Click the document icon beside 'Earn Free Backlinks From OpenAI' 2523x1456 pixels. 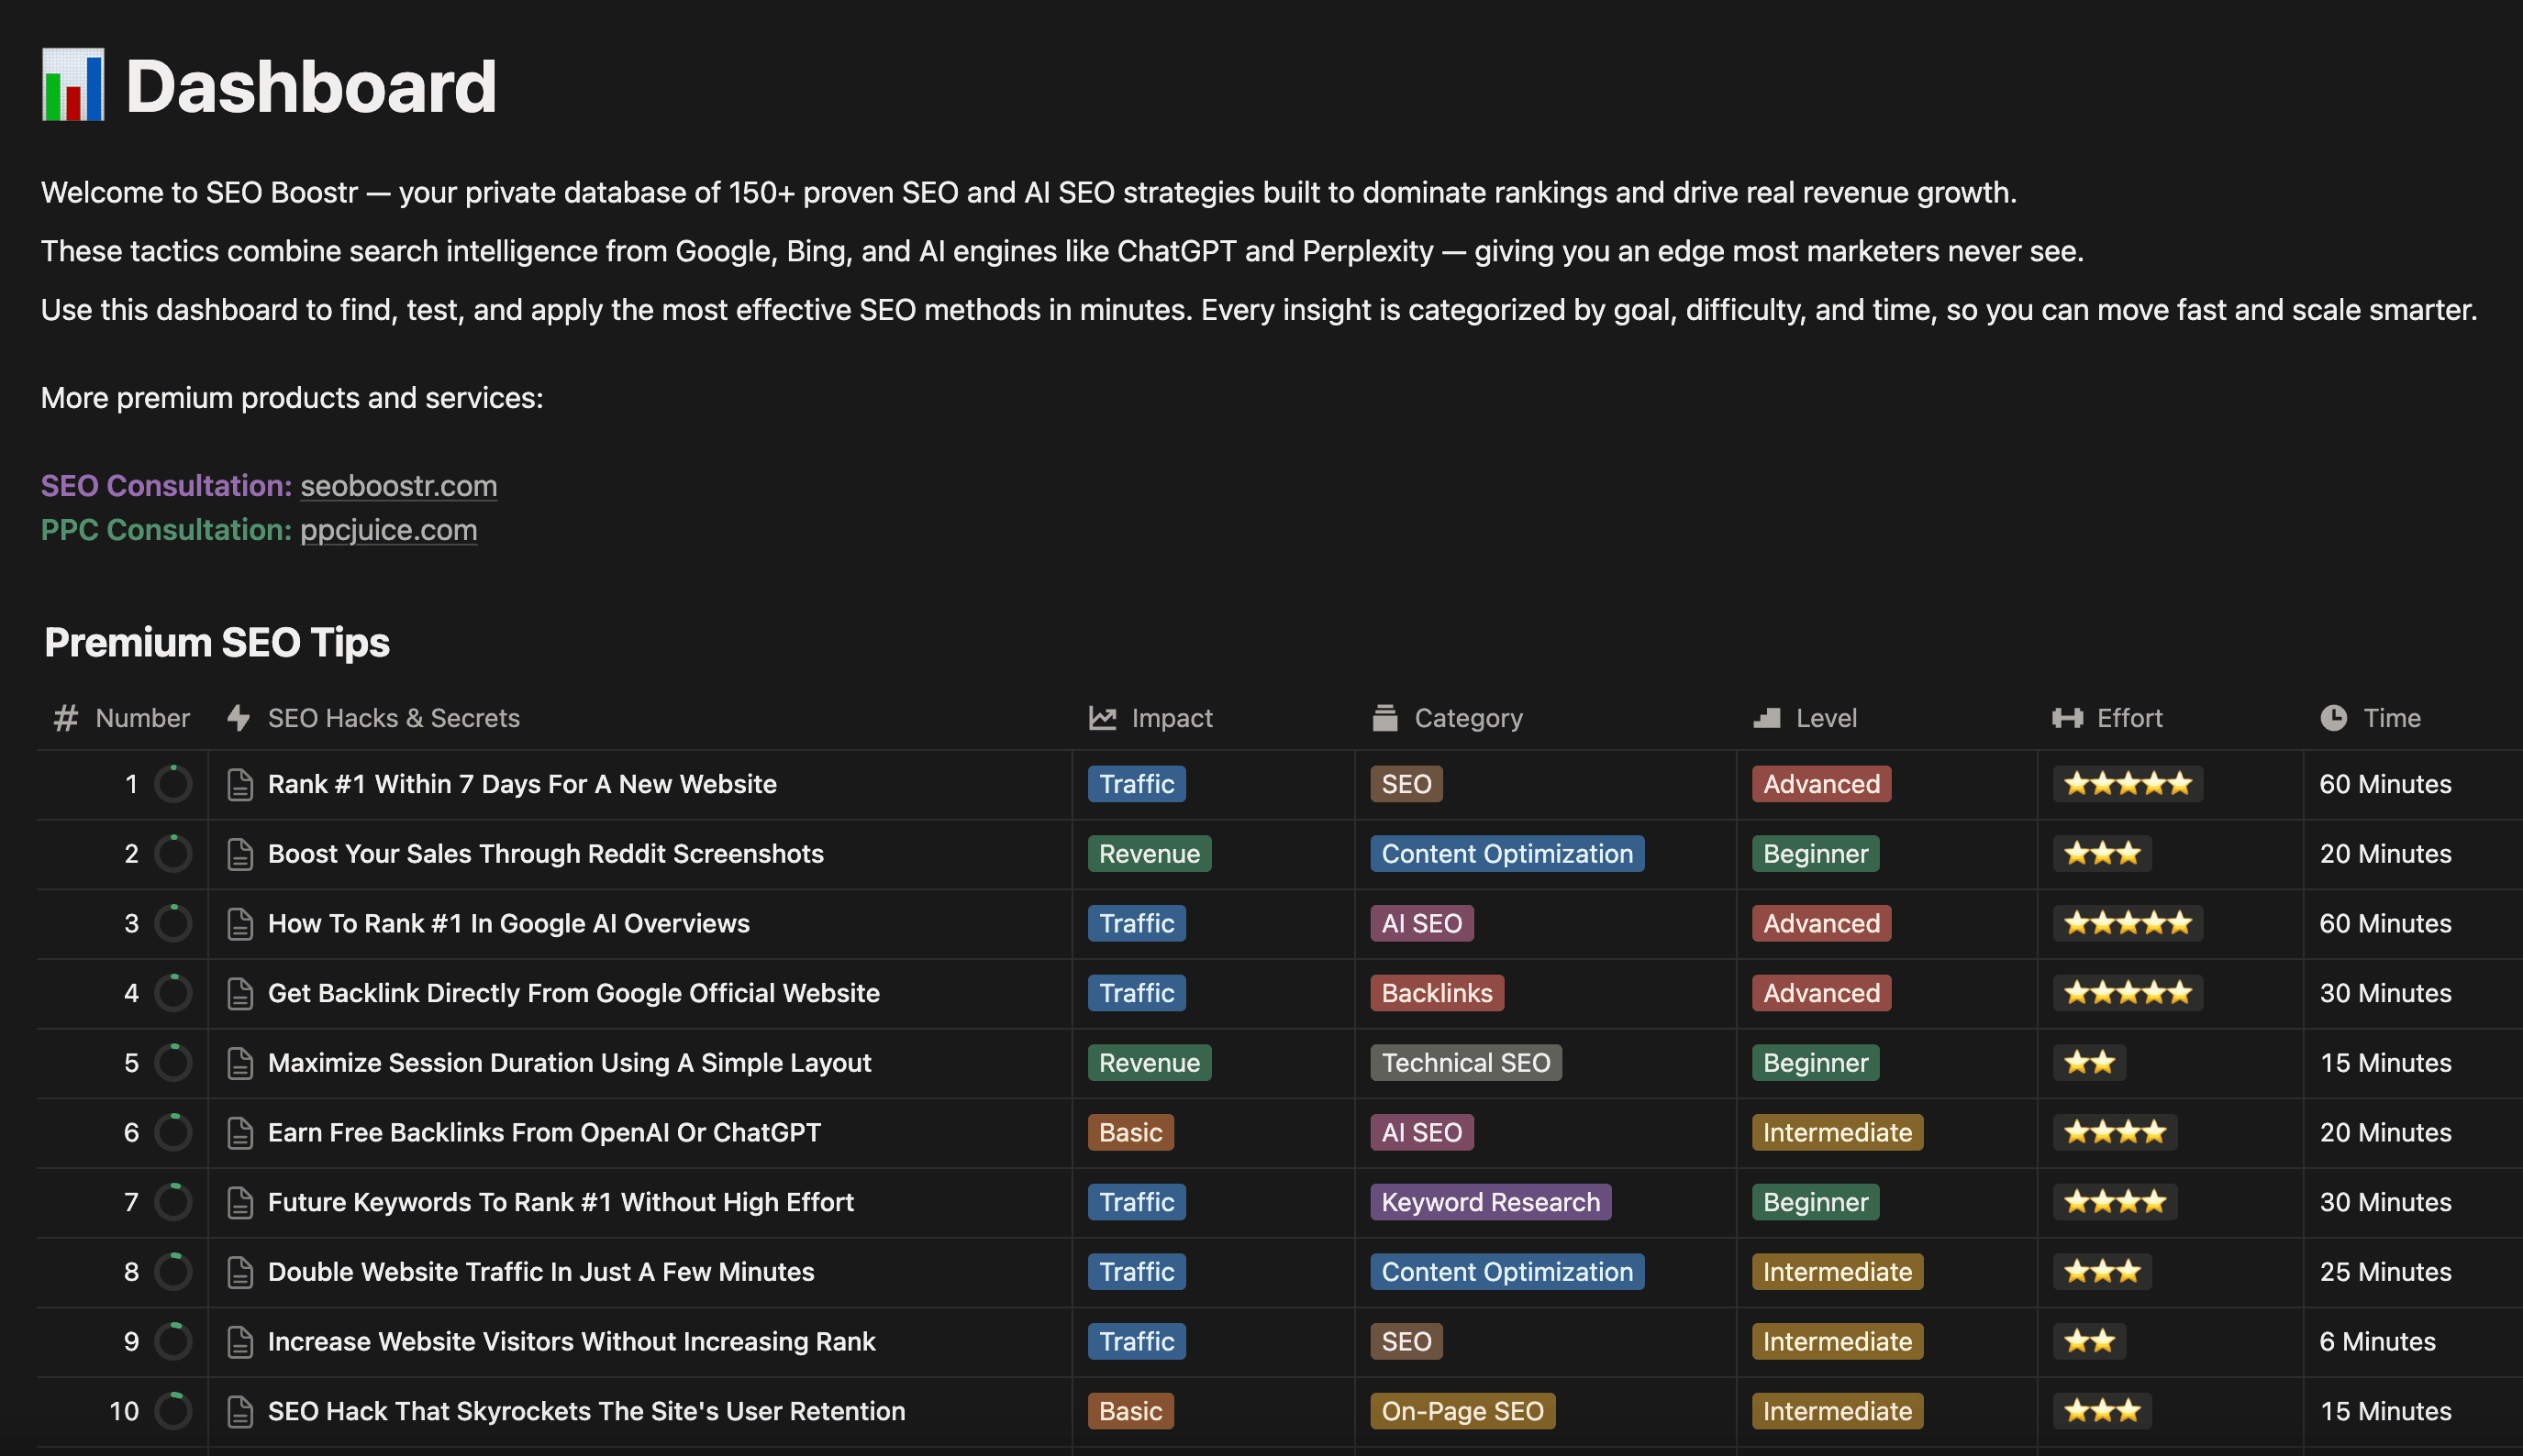click(239, 1132)
